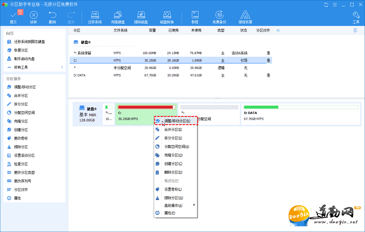Choose 属性(P) from context menu
Viewport: 365px width, 232px height.
176,213
